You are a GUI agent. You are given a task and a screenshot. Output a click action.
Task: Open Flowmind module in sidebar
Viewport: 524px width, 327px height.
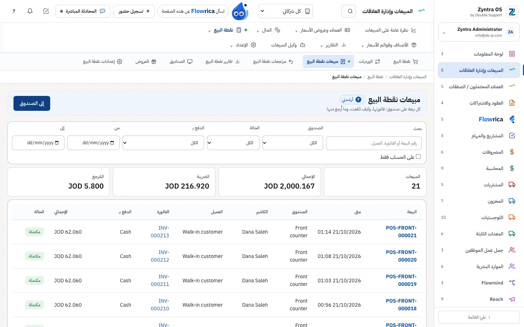479,283
